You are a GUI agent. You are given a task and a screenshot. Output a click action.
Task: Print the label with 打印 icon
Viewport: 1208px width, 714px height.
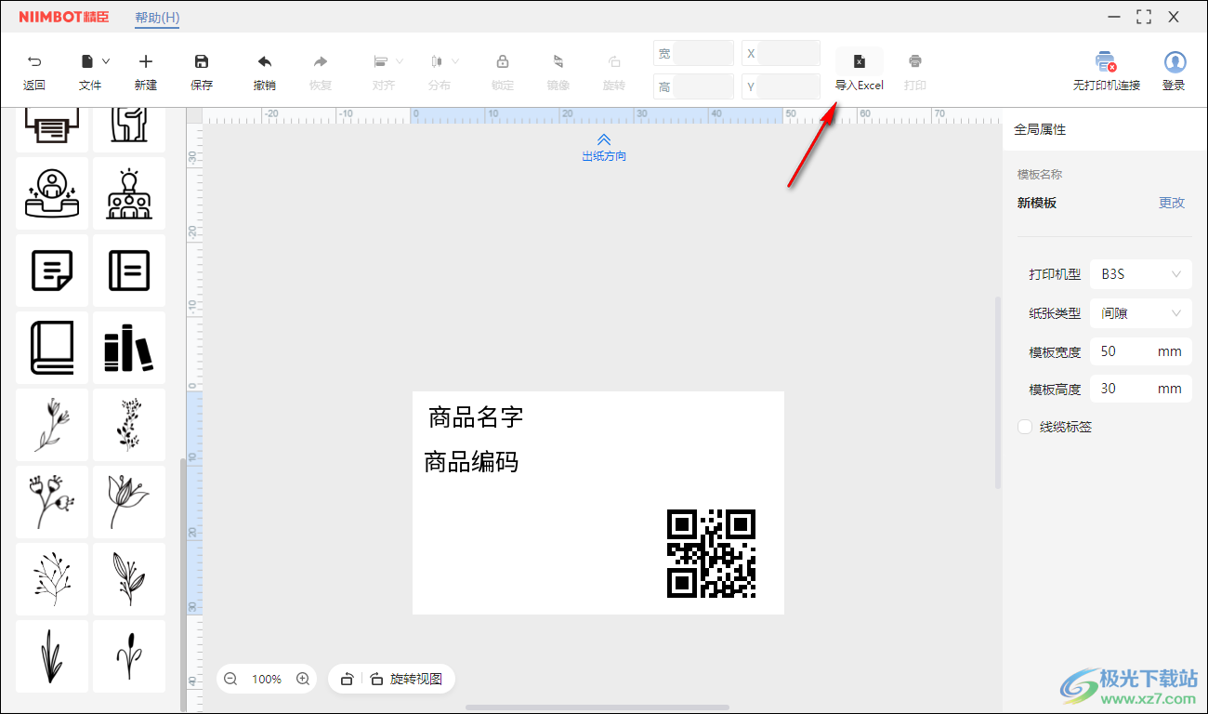[x=915, y=61]
